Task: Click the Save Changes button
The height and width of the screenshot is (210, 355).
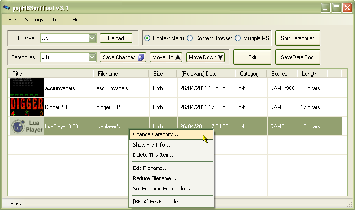Action: pos(123,57)
